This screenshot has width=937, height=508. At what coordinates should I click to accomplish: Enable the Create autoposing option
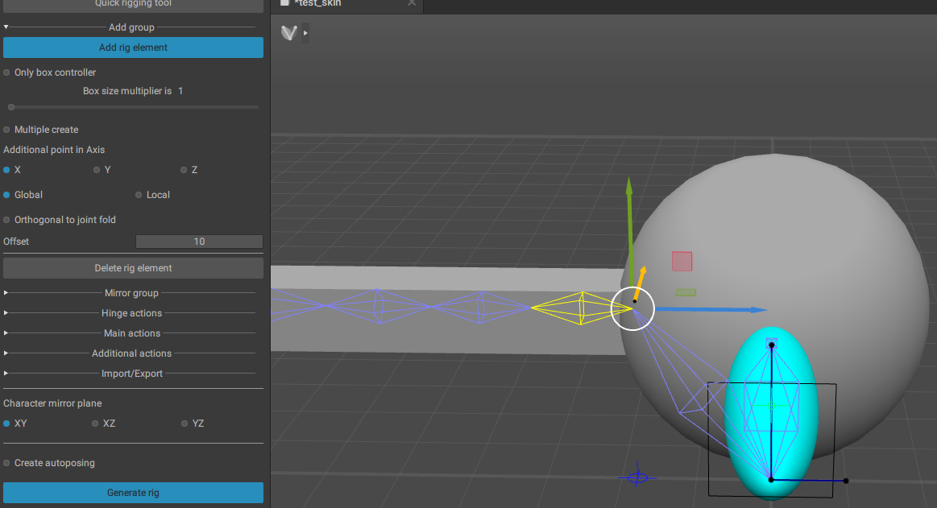[6, 463]
